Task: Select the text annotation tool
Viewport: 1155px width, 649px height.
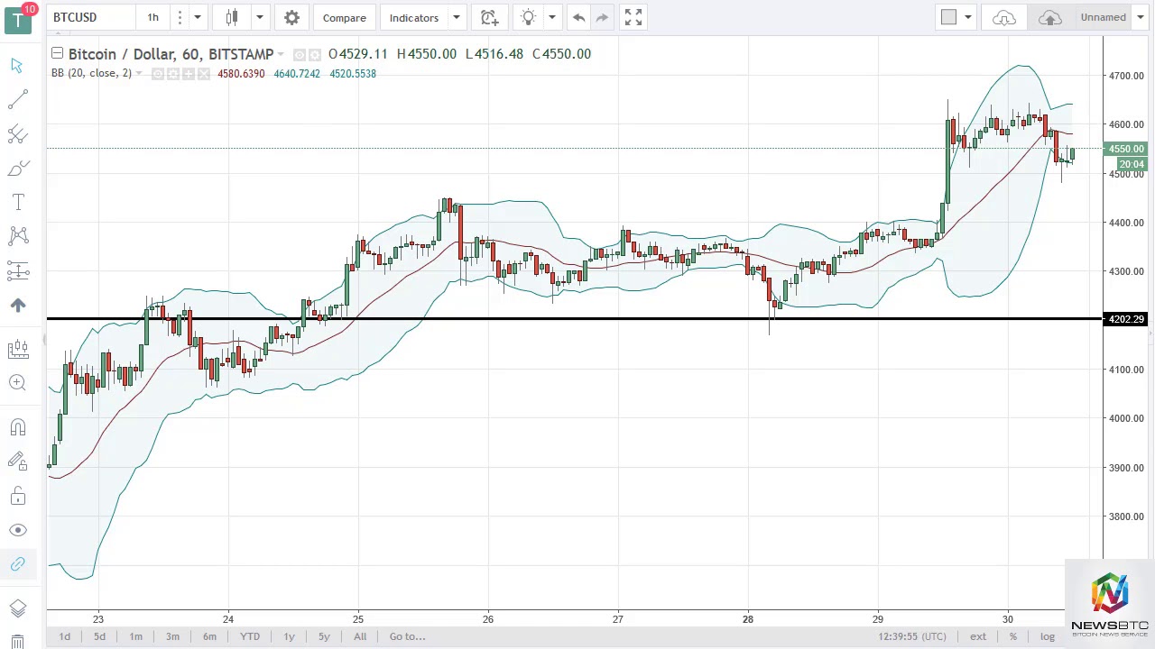Action: pos(17,203)
